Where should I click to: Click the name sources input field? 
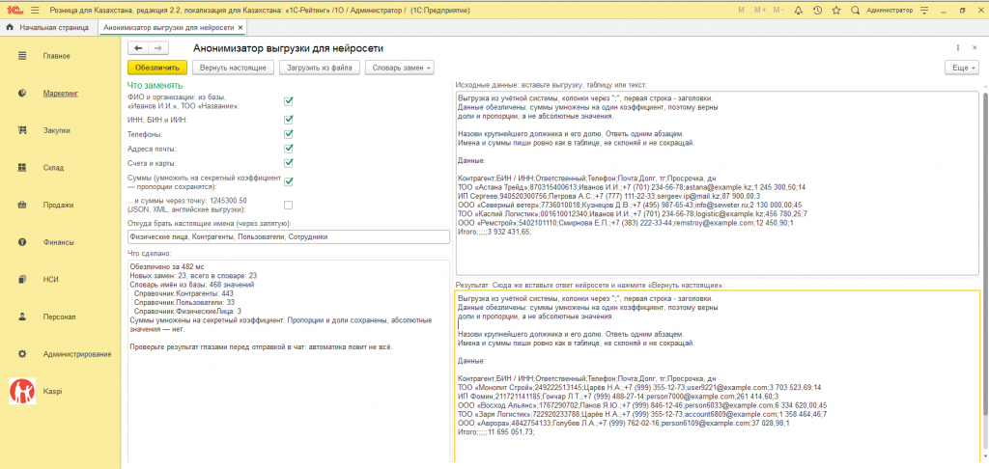[288, 236]
